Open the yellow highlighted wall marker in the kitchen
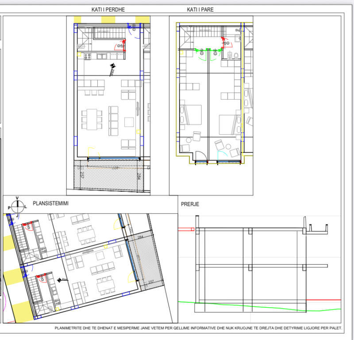The width and height of the screenshot is (354, 340). tap(79, 54)
